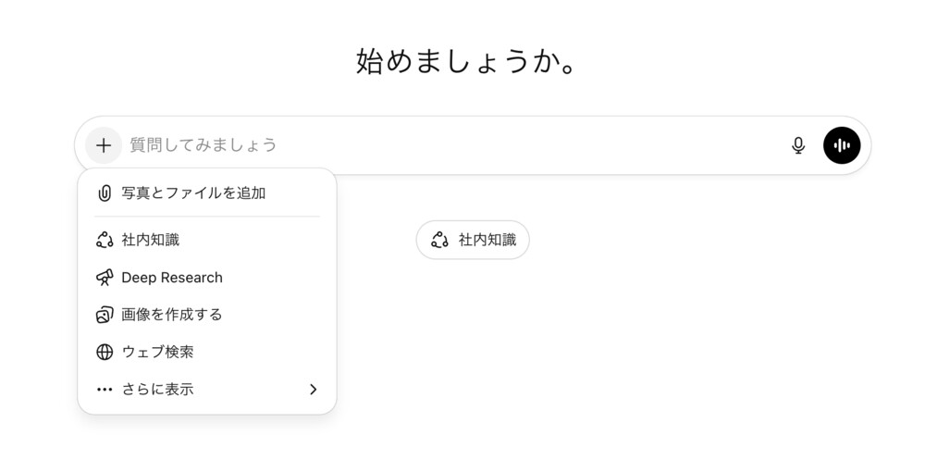Click the 社内知識 icon in the popup menu
This screenshot has width=925, height=460.
(x=105, y=241)
